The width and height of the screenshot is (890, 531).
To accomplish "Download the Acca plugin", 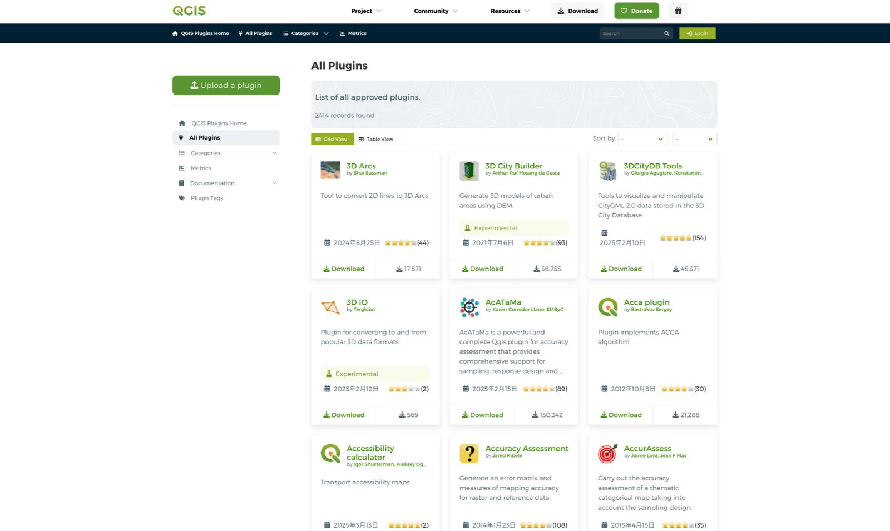I will pyautogui.click(x=621, y=415).
